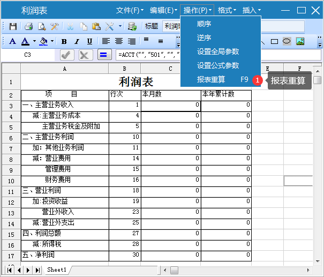Go to previous sheet navigation arrow
Viewport: 324px width, 277px height.
[x=19, y=270]
